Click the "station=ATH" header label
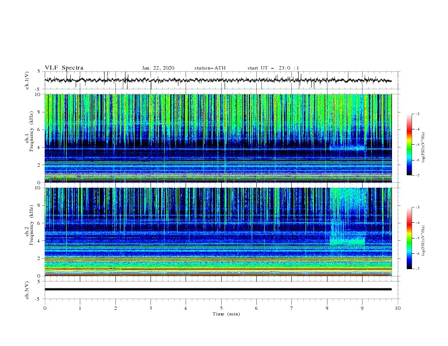 coord(210,68)
